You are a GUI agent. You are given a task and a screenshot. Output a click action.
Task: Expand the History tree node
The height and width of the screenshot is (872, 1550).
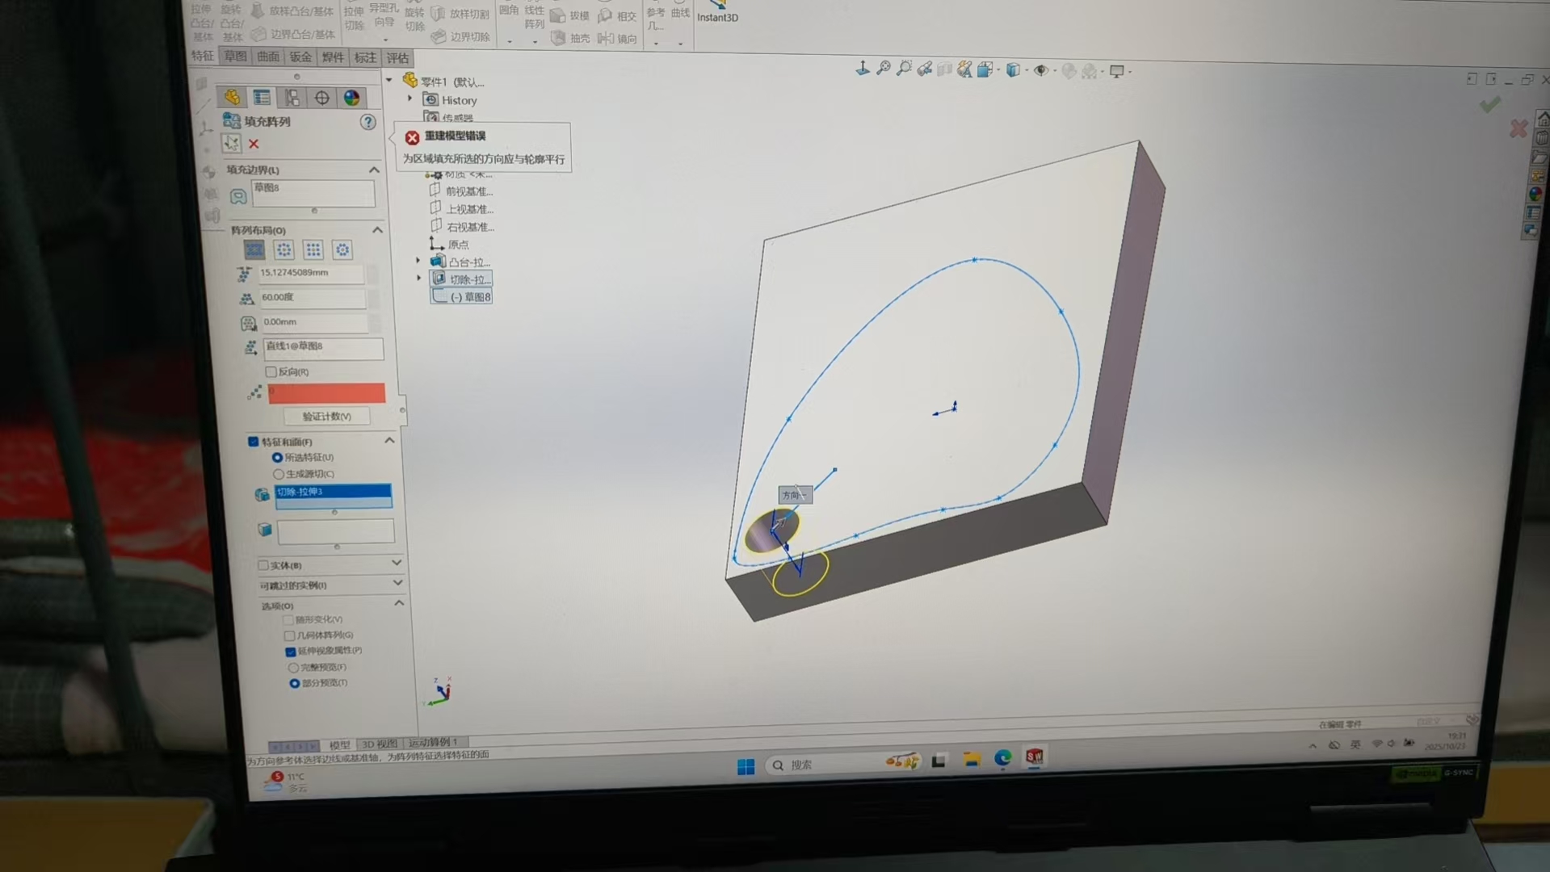(410, 99)
